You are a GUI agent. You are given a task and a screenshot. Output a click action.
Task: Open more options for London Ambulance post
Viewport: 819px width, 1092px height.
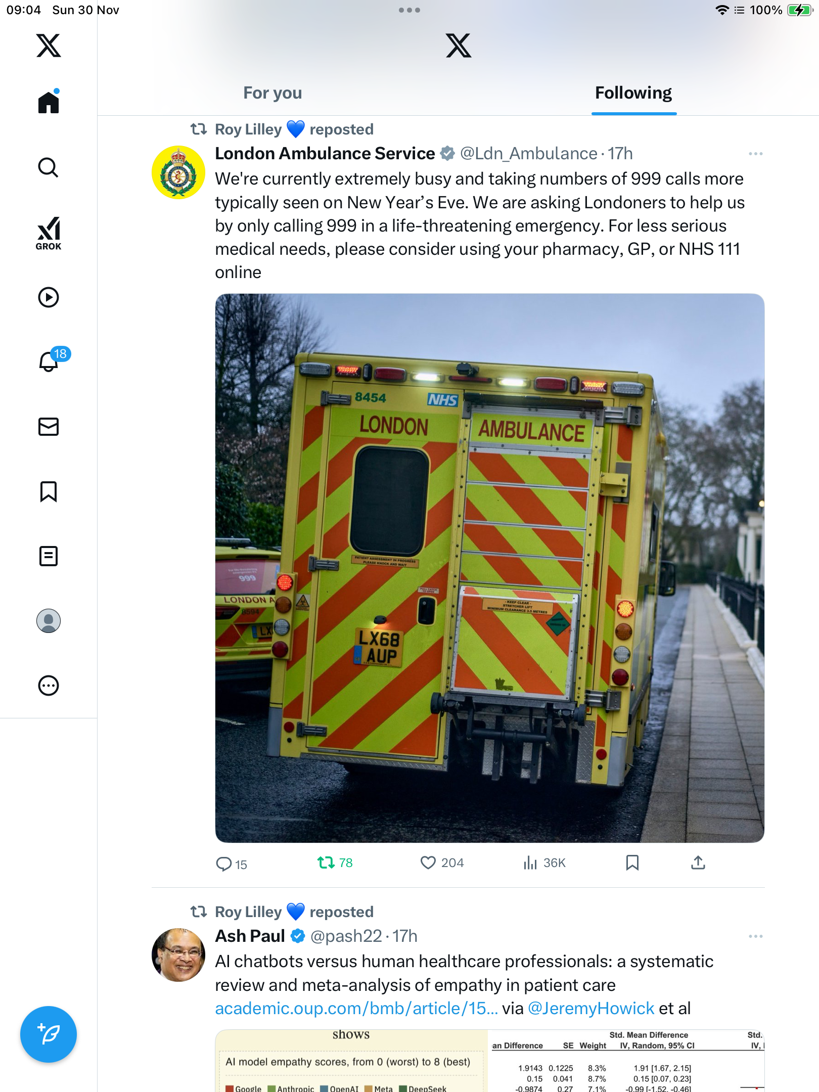755,154
